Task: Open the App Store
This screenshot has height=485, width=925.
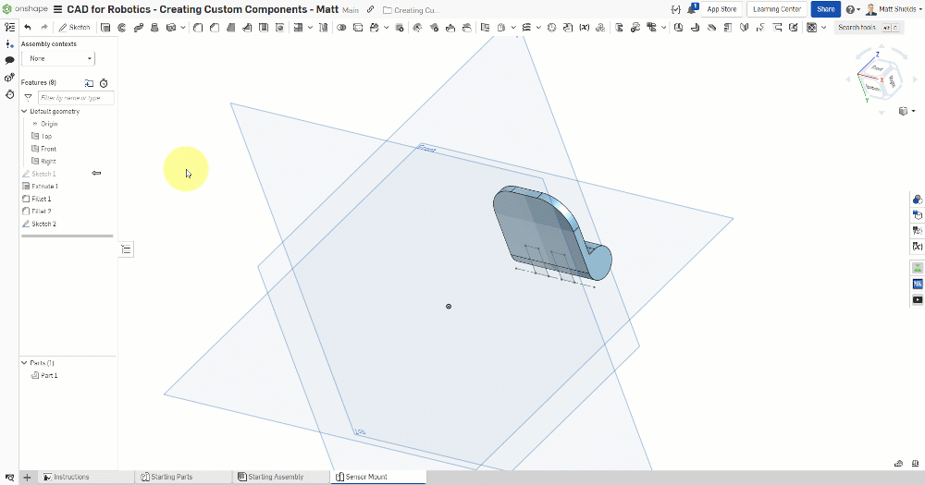Action: pyautogui.click(x=721, y=9)
